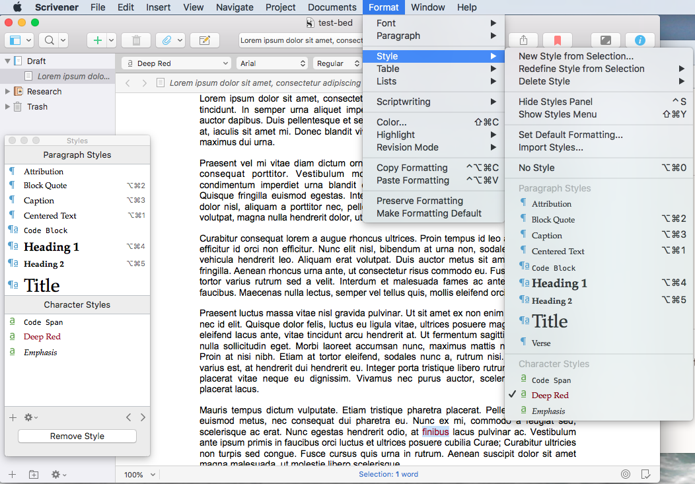Open the Paragraph submenu

[433, 36]
